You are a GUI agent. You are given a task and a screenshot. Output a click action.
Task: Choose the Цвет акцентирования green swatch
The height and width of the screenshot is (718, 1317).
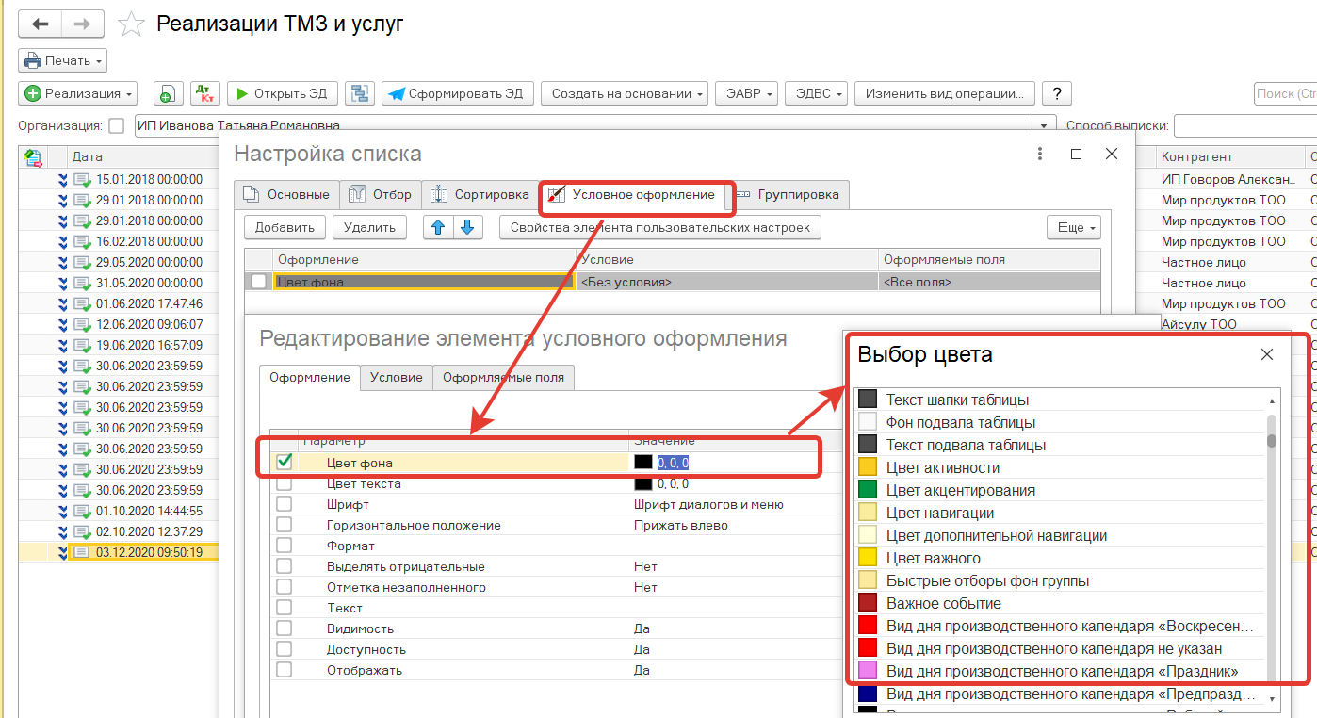[868, 490]
